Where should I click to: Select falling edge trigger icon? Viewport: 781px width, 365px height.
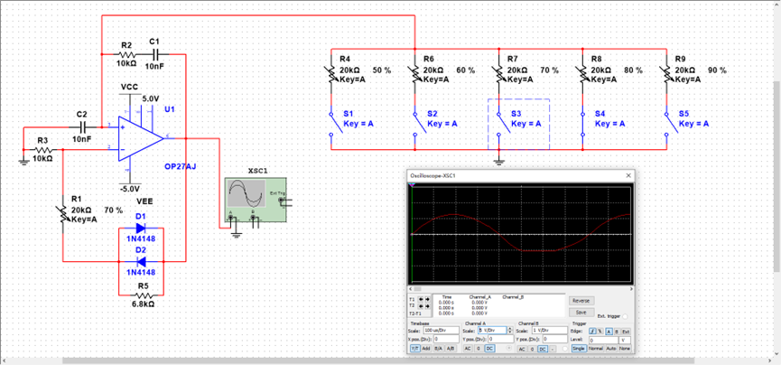coord(600,331)
